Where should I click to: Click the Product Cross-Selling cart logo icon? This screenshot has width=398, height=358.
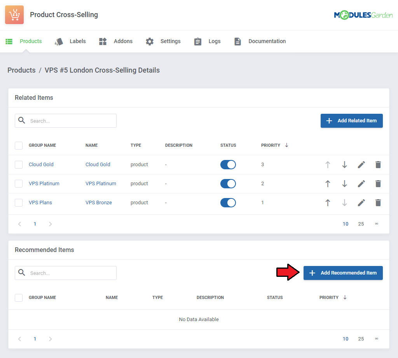pyautogui.click(x=14, y=15)
